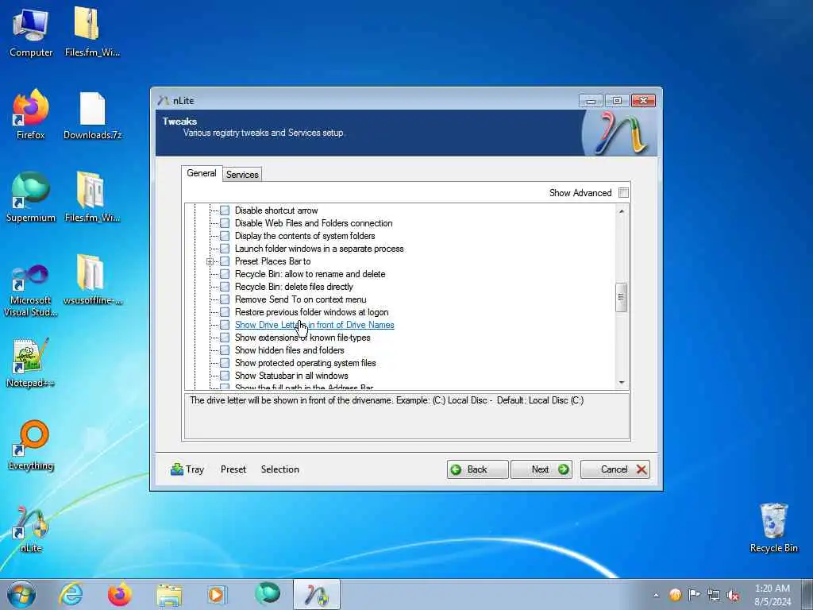Image resolution: width=813 pixels, height=610 pixels.
Task: Open Supermium from the taskbar
Action: (x=268, y=594)
